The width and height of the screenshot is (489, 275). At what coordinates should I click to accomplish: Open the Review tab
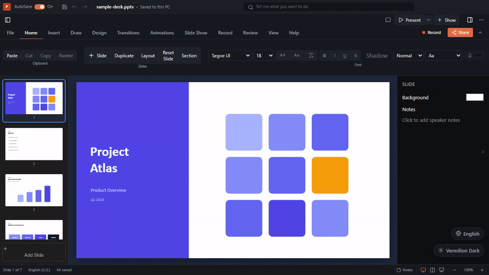[x=251, y=33]
